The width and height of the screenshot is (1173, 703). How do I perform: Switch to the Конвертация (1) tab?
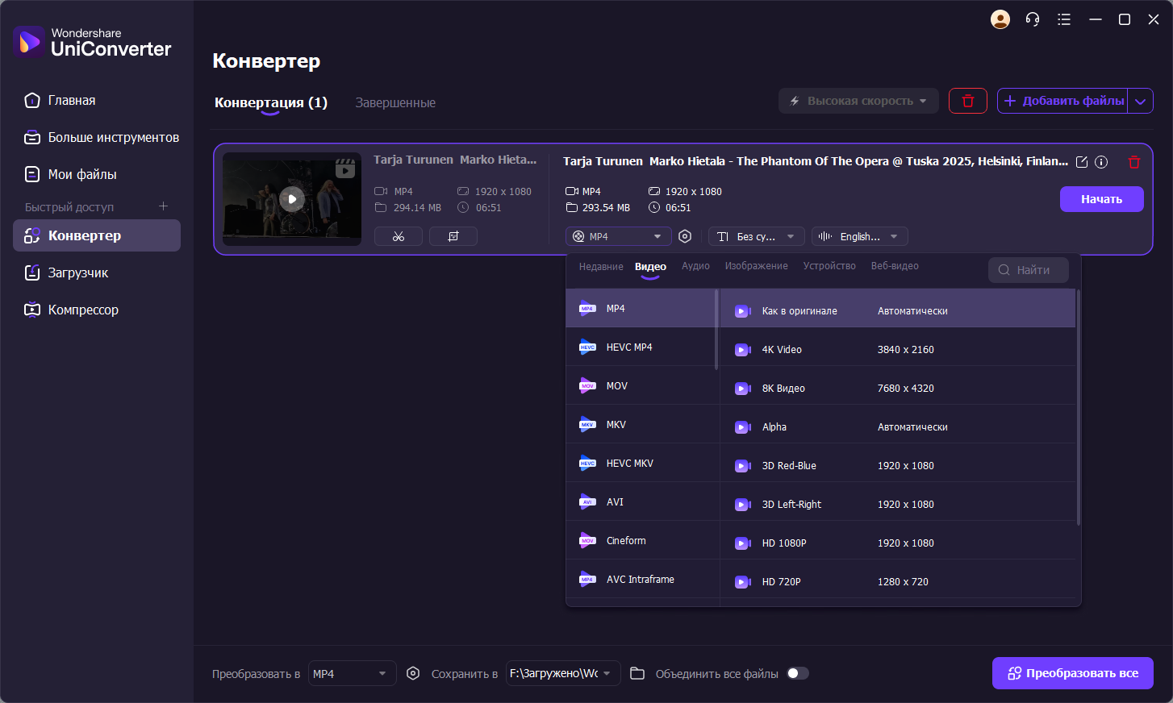[x=271, y=102]
